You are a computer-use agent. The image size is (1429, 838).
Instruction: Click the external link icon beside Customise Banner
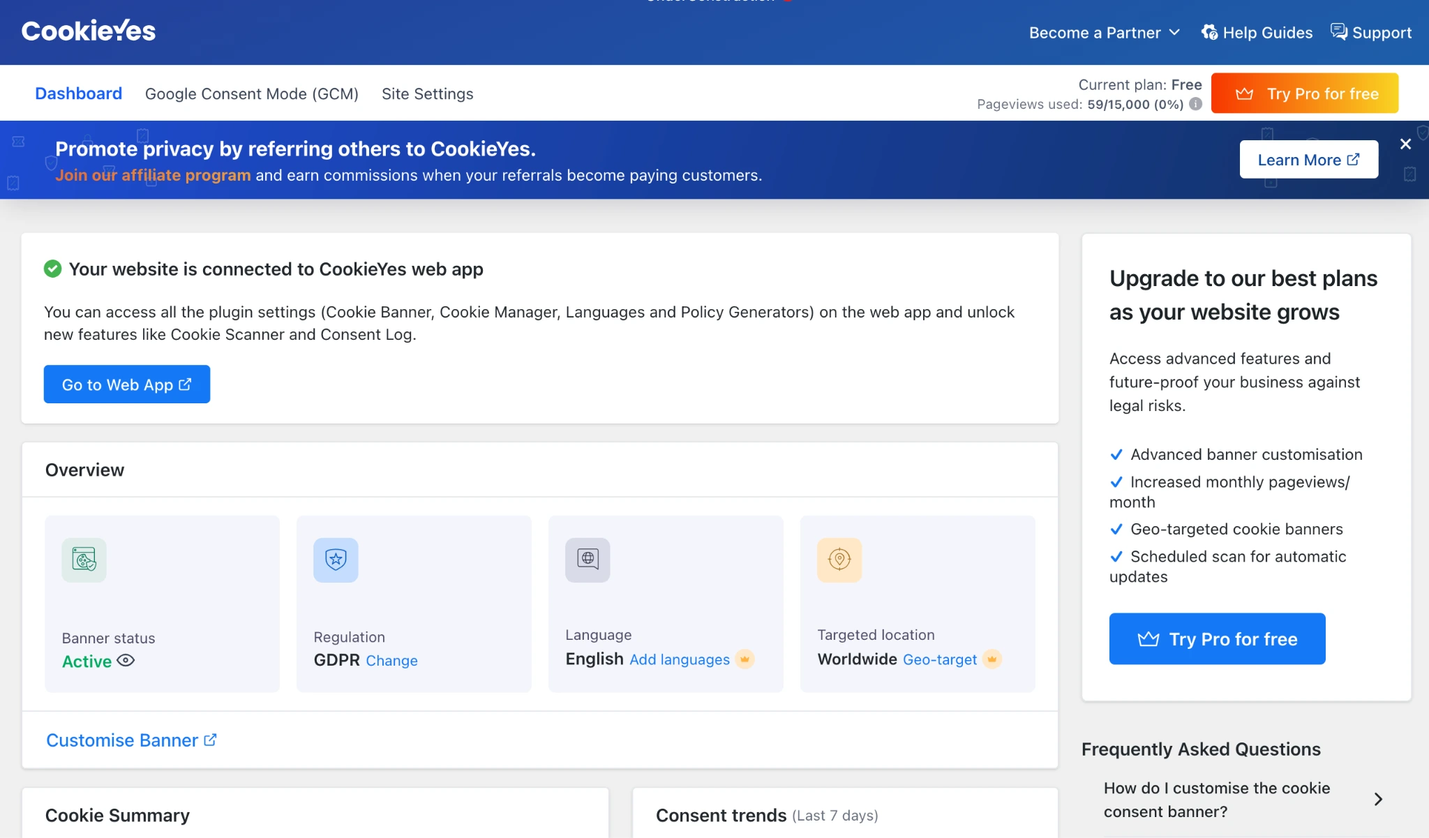210,740
